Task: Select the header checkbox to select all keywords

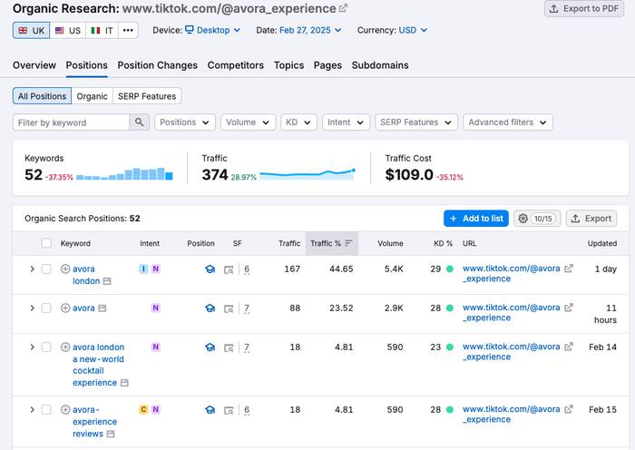Action: point(46,243)
